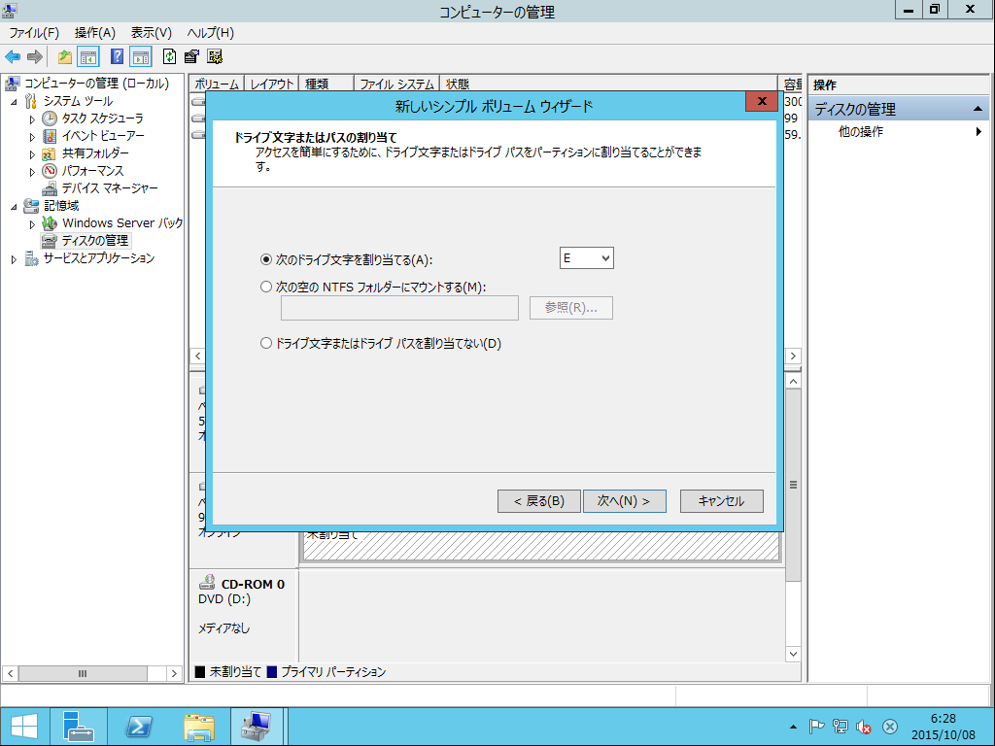This screenshot has width=995, height=746.
Task: Expand the Shared Folders node arrow
Action: [x=32, y=154]
